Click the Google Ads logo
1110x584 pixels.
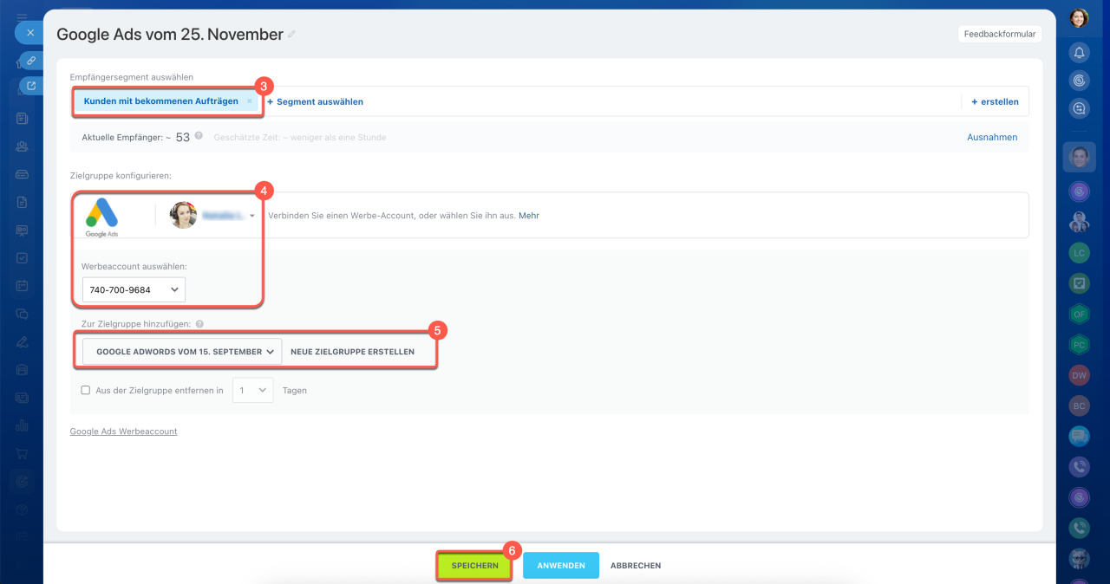click(x=102, y=215)
